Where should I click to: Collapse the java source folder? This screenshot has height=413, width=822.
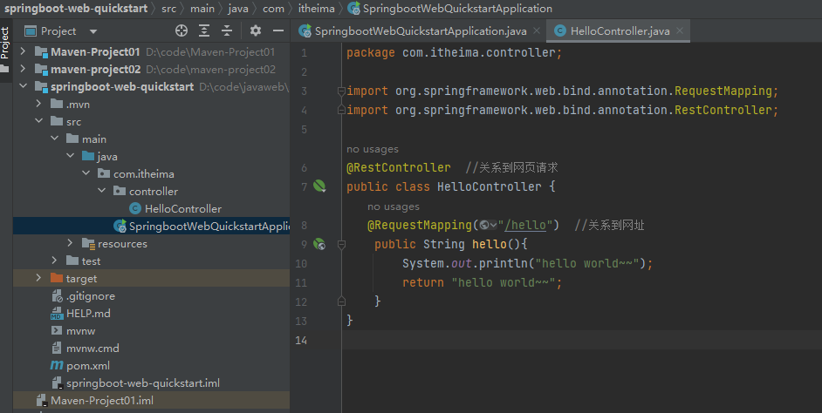(71, 156)
